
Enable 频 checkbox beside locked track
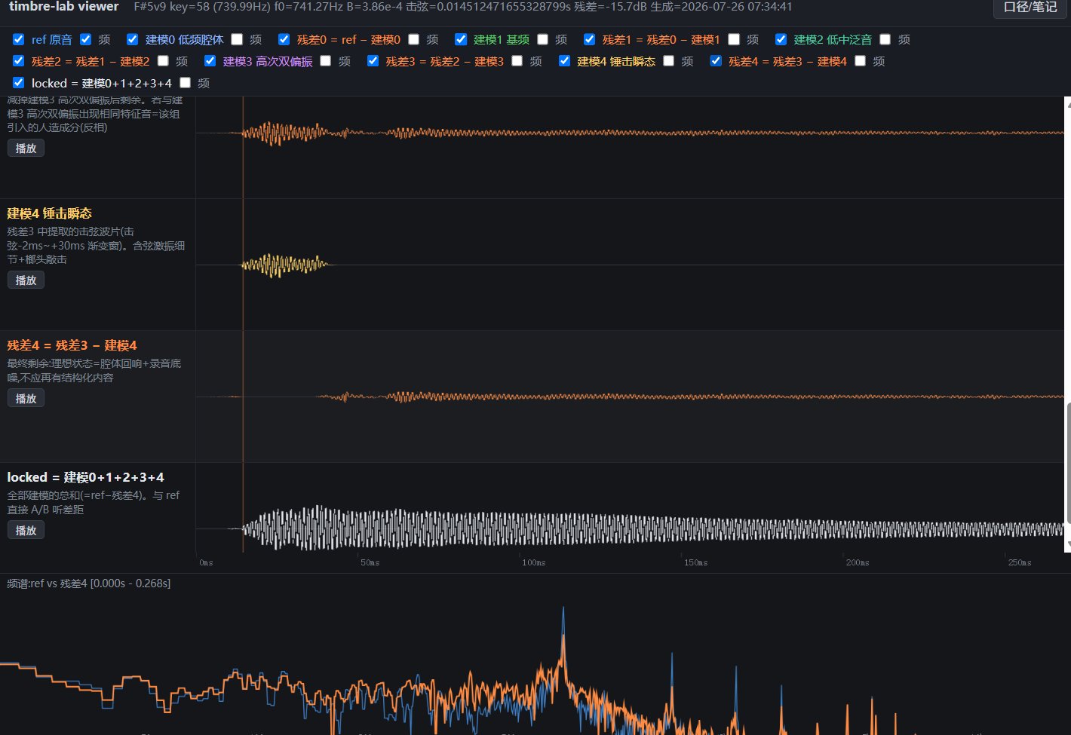[x=186, y=83]
